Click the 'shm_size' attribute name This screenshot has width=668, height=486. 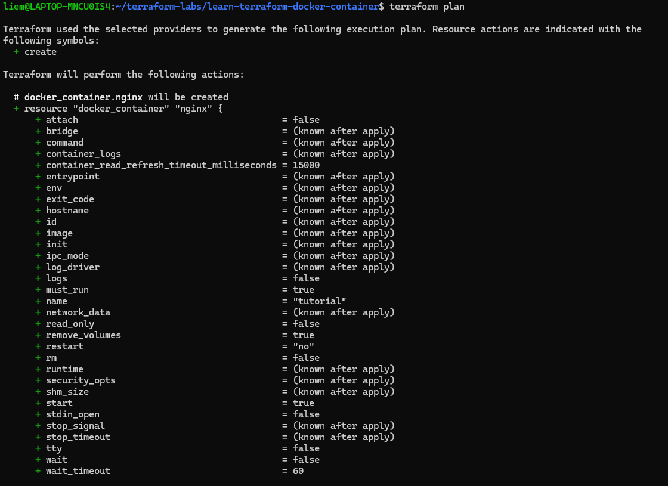coord(67,392)
